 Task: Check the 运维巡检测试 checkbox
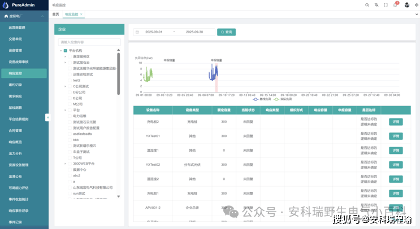point(70,74)
